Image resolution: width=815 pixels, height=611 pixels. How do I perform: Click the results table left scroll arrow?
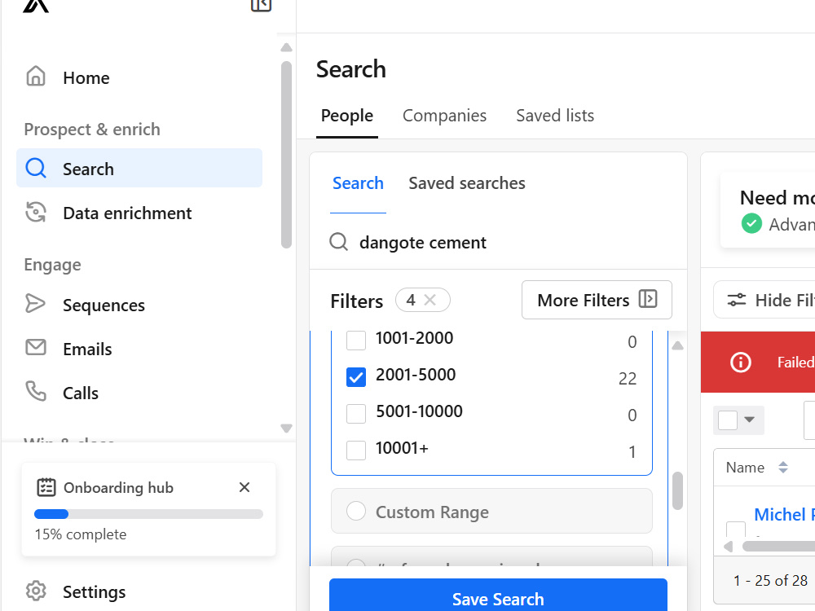(x=728, y=546)
